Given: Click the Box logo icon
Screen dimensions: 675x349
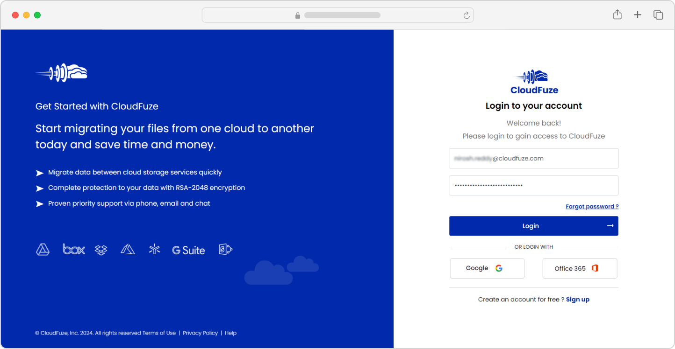Looking at the screenshot, I should pyautogui.click(x=74, y=250).
